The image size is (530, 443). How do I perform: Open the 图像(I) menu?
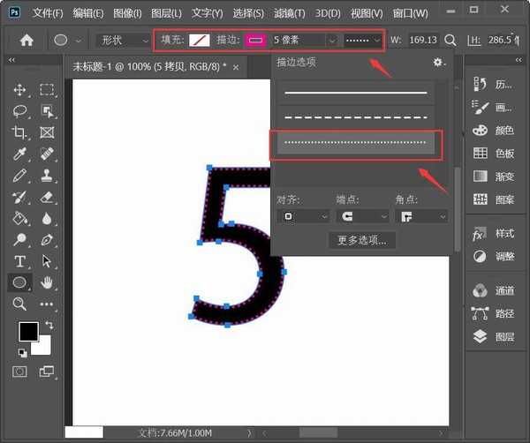127,13
